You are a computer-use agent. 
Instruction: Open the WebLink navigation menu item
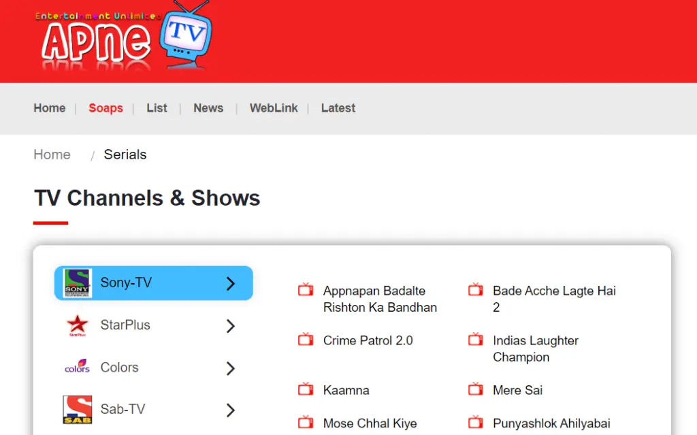click(x=274, y=108)
